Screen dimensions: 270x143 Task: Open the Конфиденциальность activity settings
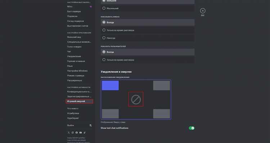(x=80, y=91)
